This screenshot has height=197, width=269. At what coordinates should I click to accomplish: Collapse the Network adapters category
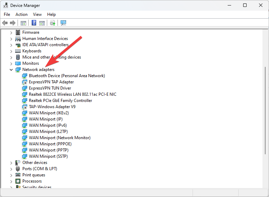coord(11,70)
